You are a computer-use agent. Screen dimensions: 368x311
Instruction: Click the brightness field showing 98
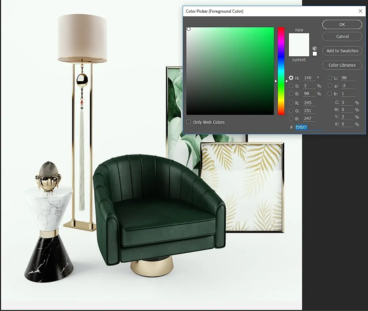309,94
